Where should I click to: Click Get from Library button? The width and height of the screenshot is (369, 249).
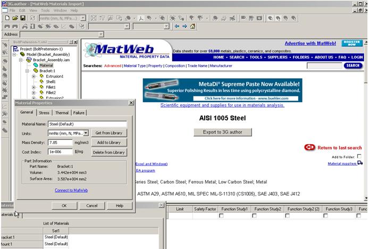tap(109, 133)
